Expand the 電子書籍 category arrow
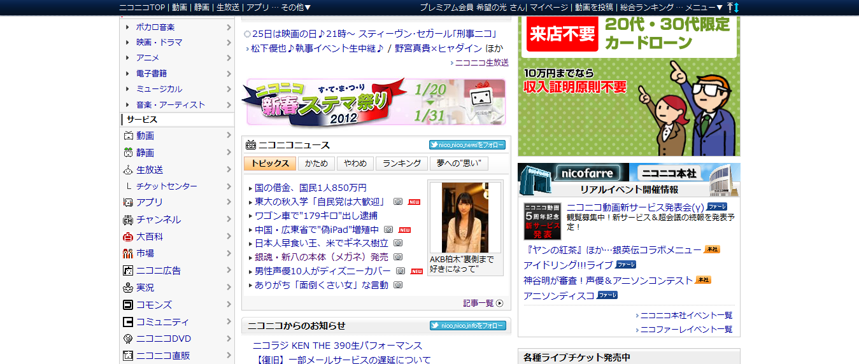Screen dimensions: 859x364 (229, 74)
